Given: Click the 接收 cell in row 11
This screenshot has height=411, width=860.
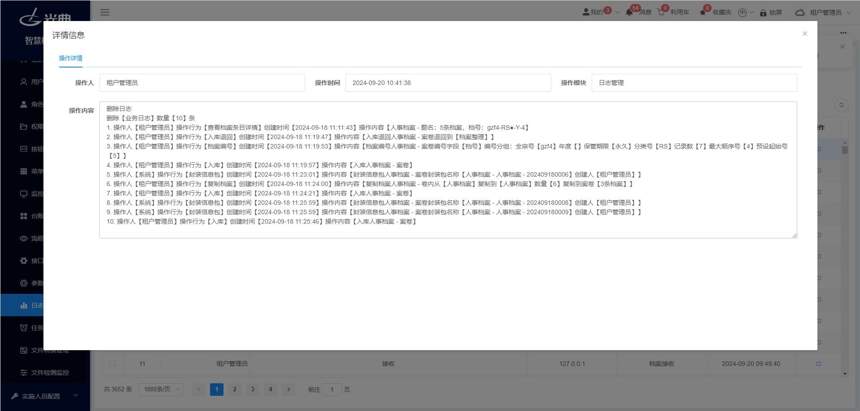Looking at the screenshot, I should tap(388, 364).
